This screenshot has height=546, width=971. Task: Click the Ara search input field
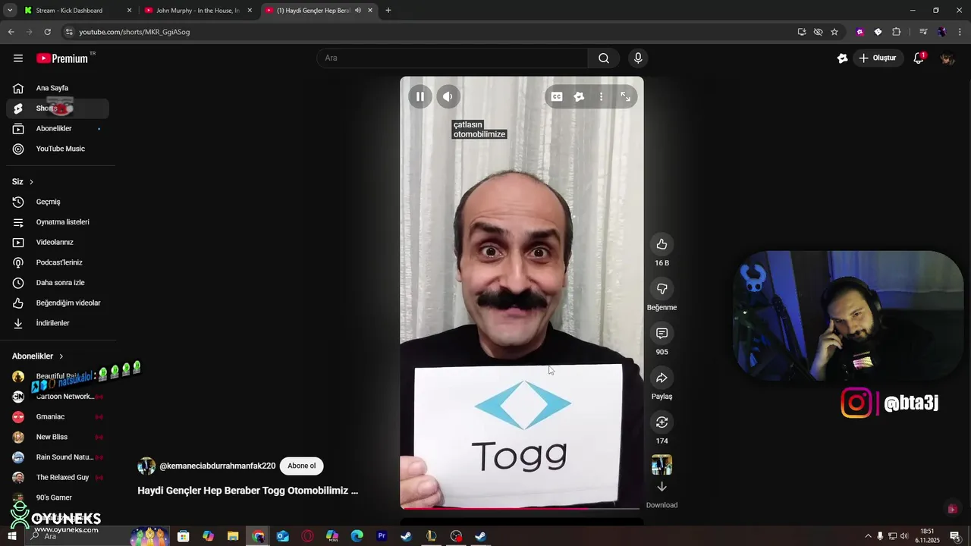452,58
